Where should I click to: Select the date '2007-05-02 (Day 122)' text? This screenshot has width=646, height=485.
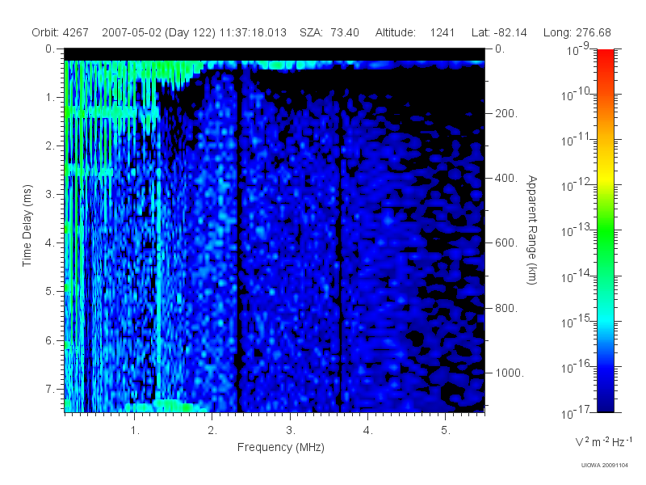pyautogui.click(x=158, y=32)
